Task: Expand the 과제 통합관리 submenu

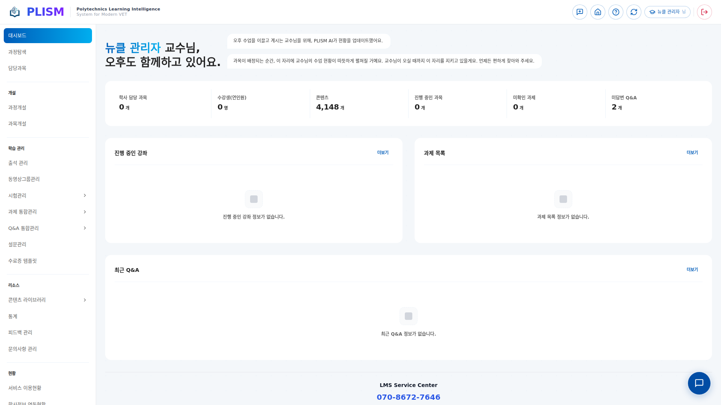Action: tap(48, 211)
